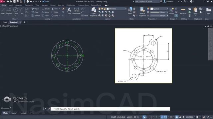Select the Polyline tool
Viewport: 213px width, 119px height.
9,11
